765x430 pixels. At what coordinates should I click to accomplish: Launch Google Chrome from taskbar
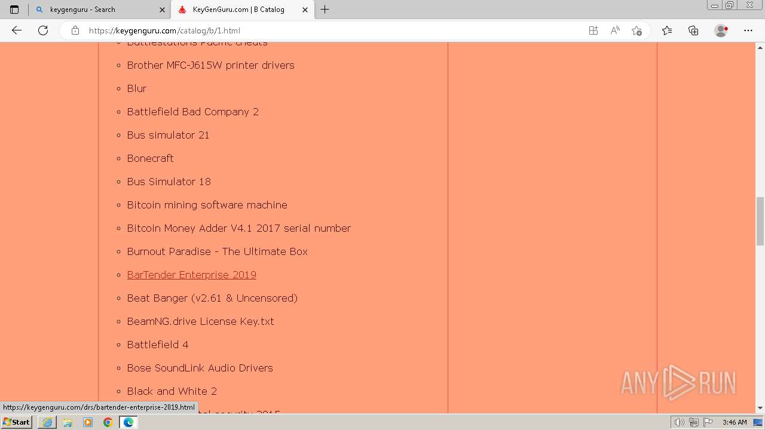(108, 422)
